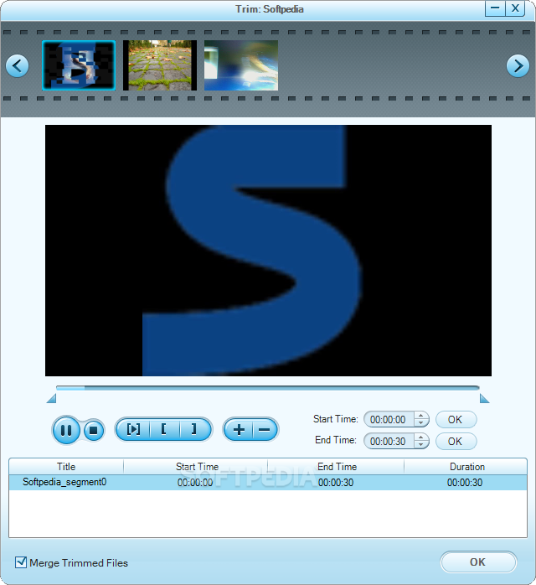Set trim end with right bracket icon
The height and width of the screenshot is (585, 536).
click(x=194, y=429)
